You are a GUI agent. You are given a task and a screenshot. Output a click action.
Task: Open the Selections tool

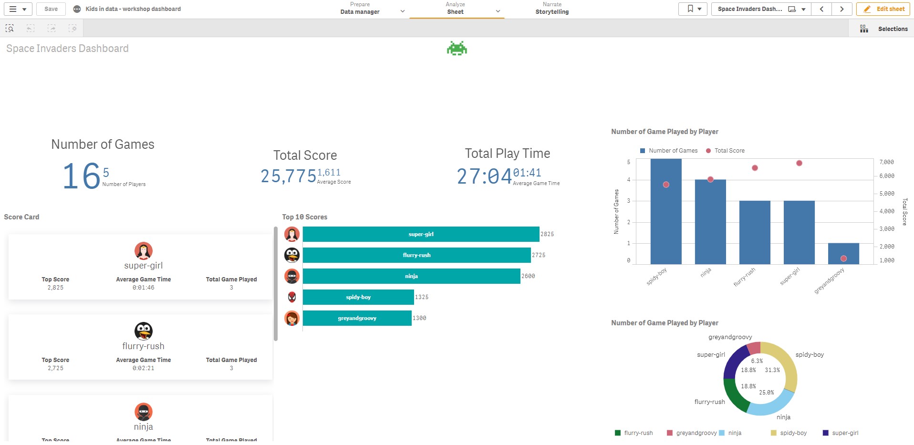(x=883, y=29)
